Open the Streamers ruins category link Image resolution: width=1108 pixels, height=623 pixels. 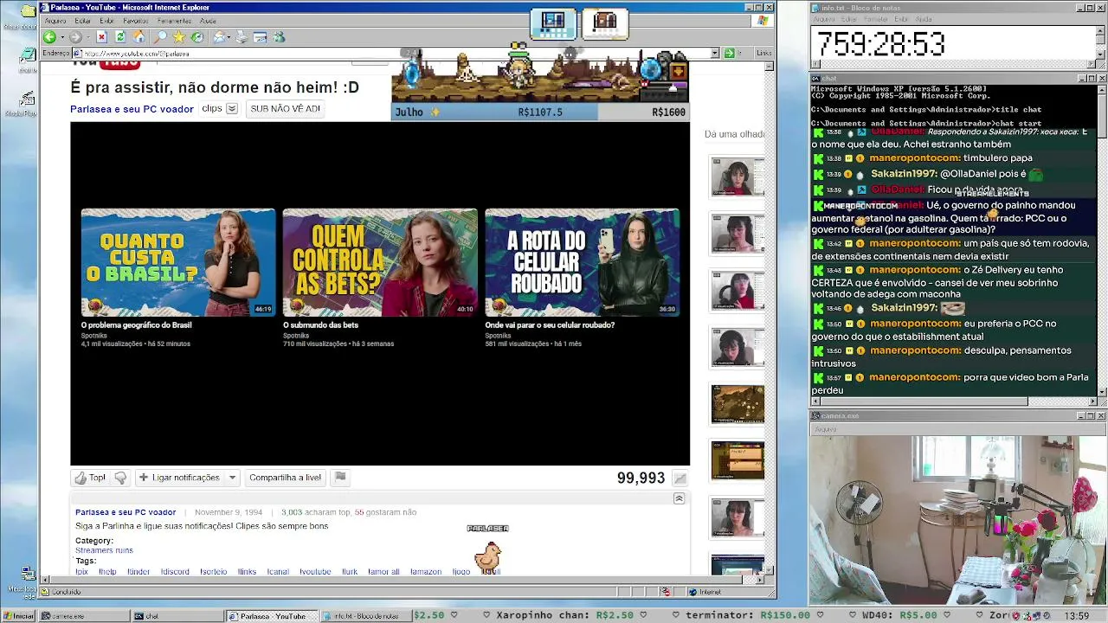click(x=104, y=550)
